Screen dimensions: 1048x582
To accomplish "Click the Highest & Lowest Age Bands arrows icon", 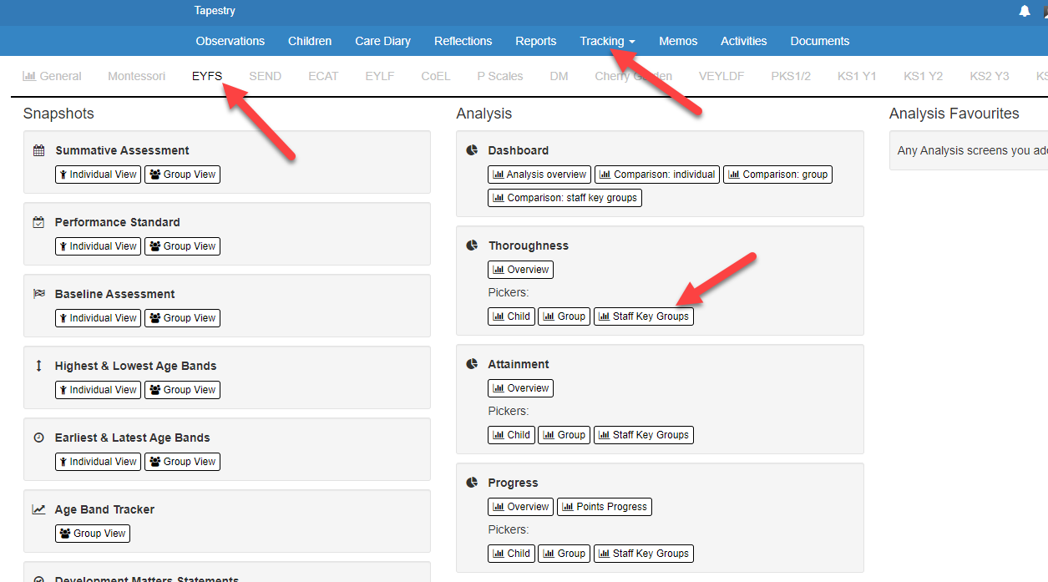I will coord(38,366).
